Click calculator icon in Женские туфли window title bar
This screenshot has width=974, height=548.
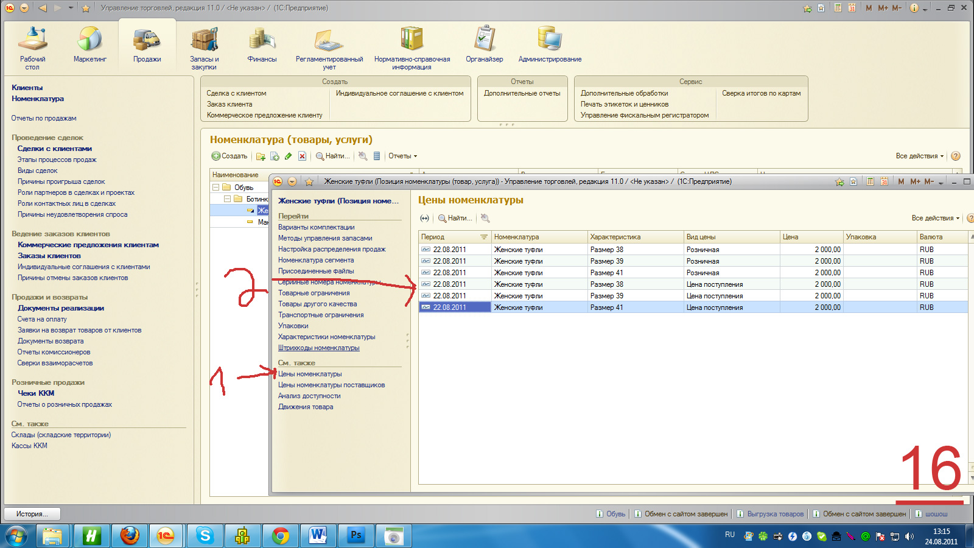click(x=871, y=181)
